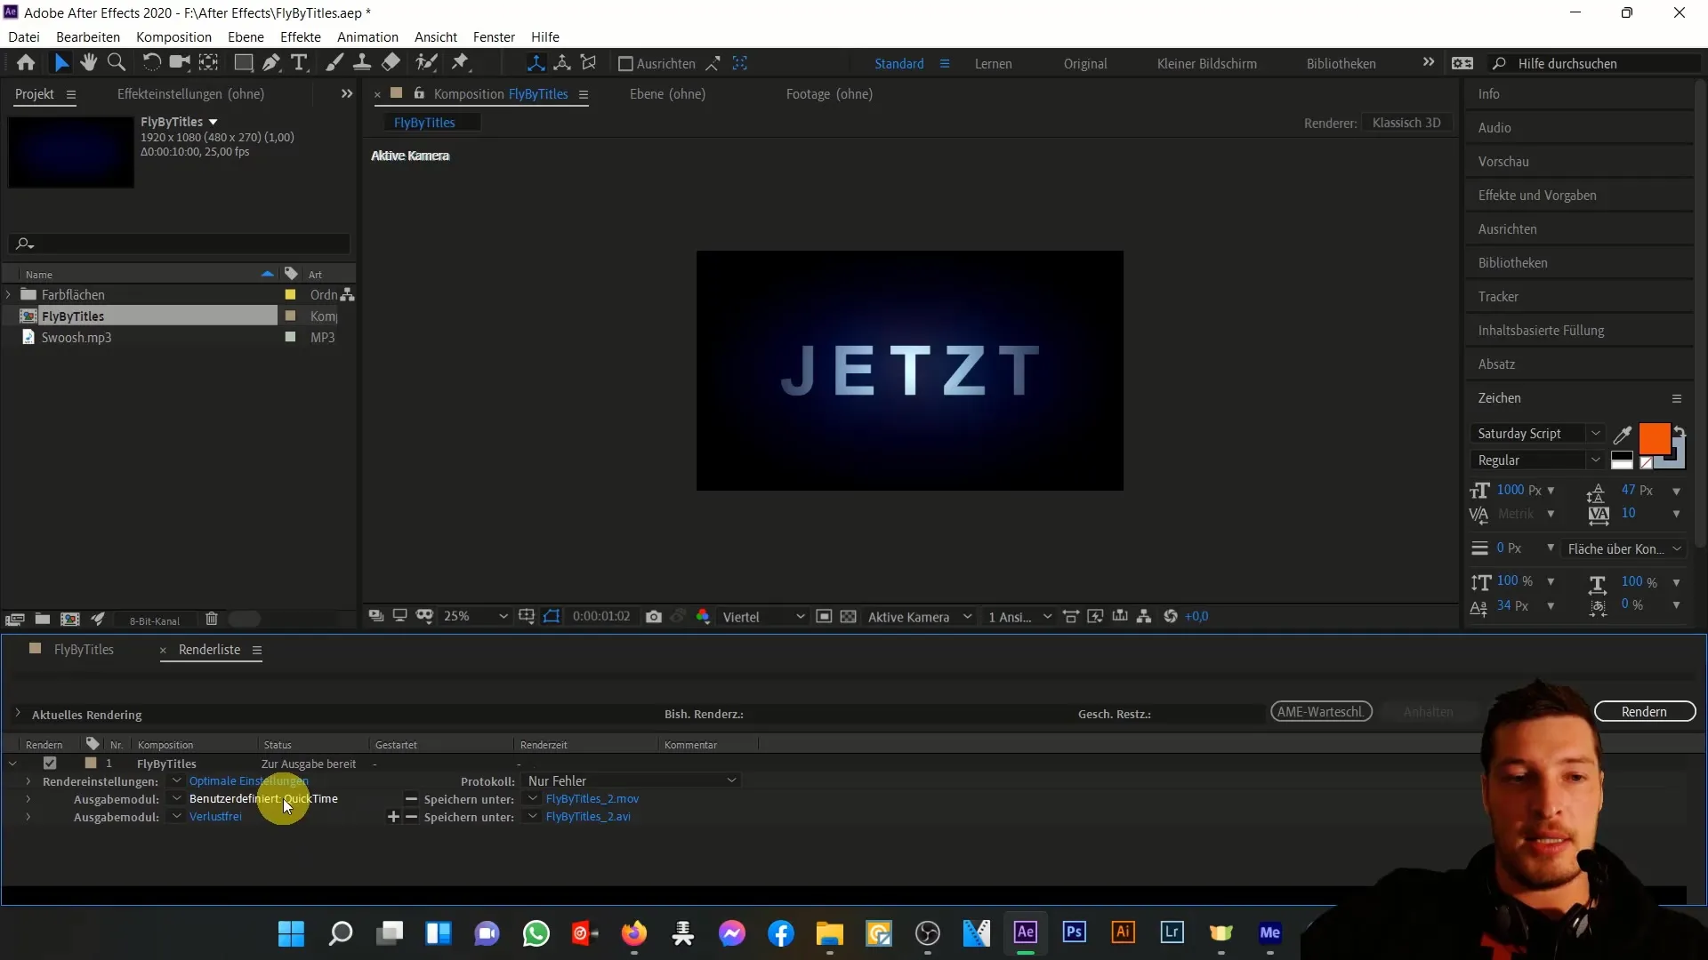Select the Renderliste tab
The height and width of the screenshot is (960, 1708).
[209, 648]
